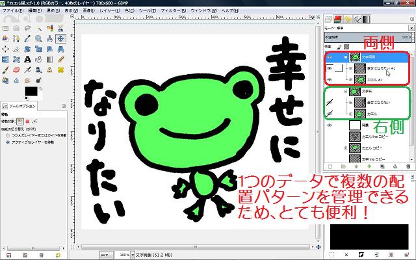Select the Scale tool
The image size is (416, 260).
pos(39,49)
